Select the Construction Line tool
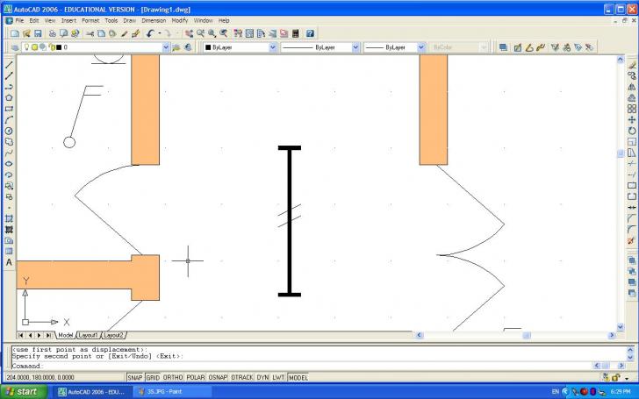The image size is (639, 399). (x=9, y=75)
